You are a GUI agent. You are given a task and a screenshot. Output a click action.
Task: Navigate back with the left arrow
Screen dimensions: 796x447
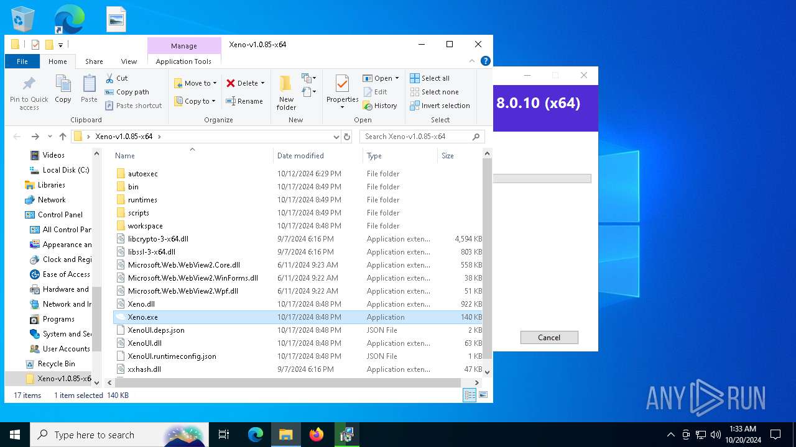(17, 137)
